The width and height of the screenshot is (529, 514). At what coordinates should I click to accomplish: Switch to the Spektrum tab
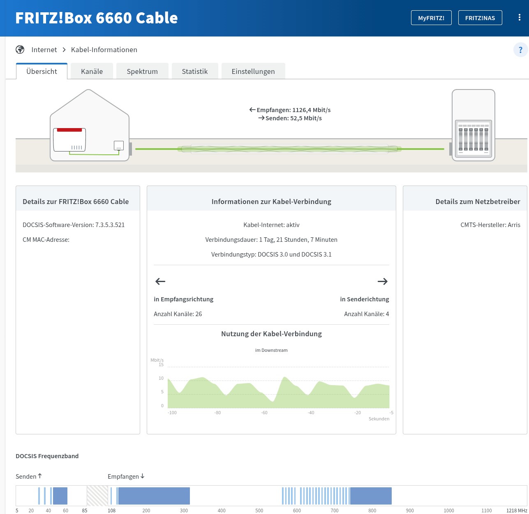click(x=142, y=71)
